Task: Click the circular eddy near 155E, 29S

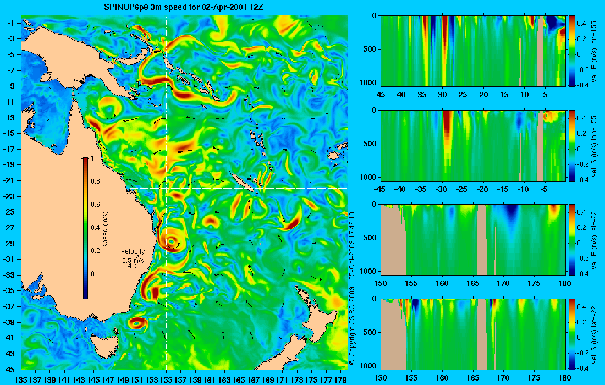Action: coord(171,241)
